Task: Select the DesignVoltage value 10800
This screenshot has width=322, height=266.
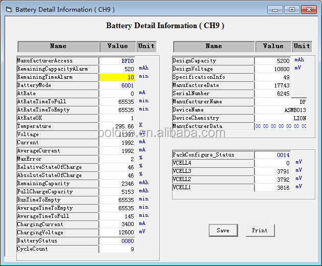Action: (x=272, y=69)
